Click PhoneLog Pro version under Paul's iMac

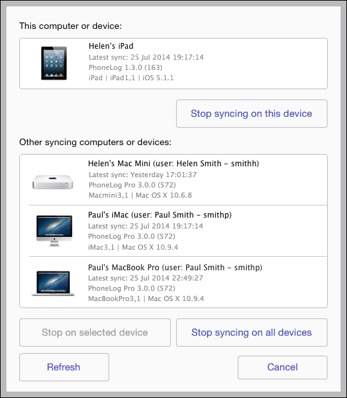pyautogui.click(x=132, y=236)
